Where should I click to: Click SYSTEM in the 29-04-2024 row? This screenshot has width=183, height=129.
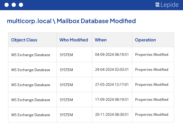point(66,70)
